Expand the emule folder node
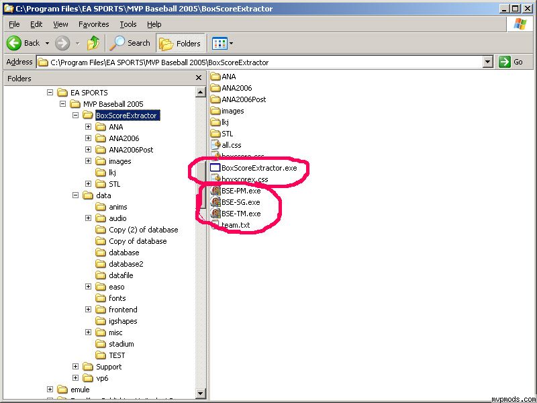 click(50, 390)
